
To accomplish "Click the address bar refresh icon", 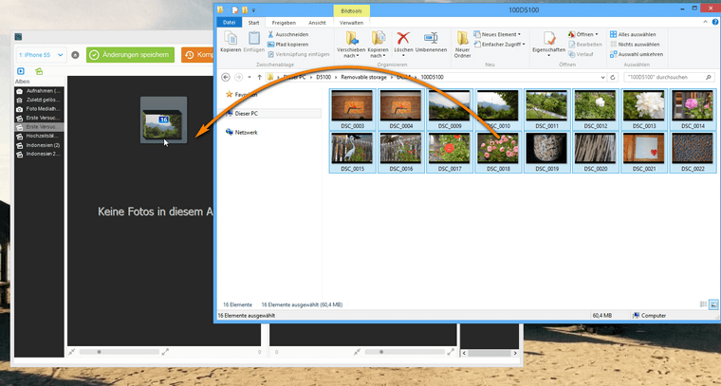I will point(613,77).
